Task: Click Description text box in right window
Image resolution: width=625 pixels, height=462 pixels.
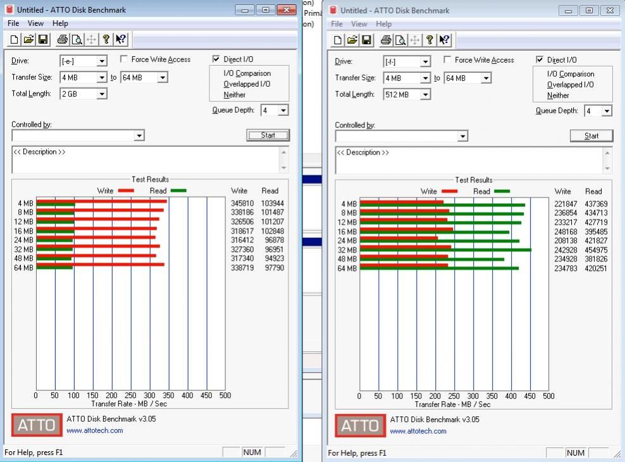Action: 469,160
